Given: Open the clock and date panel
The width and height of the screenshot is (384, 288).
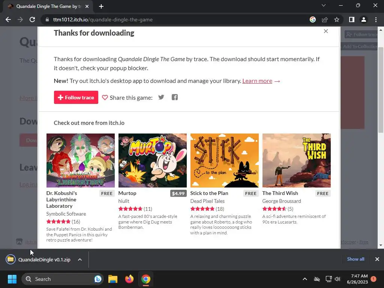Looking at the screenshot, I should pos(357,279).
